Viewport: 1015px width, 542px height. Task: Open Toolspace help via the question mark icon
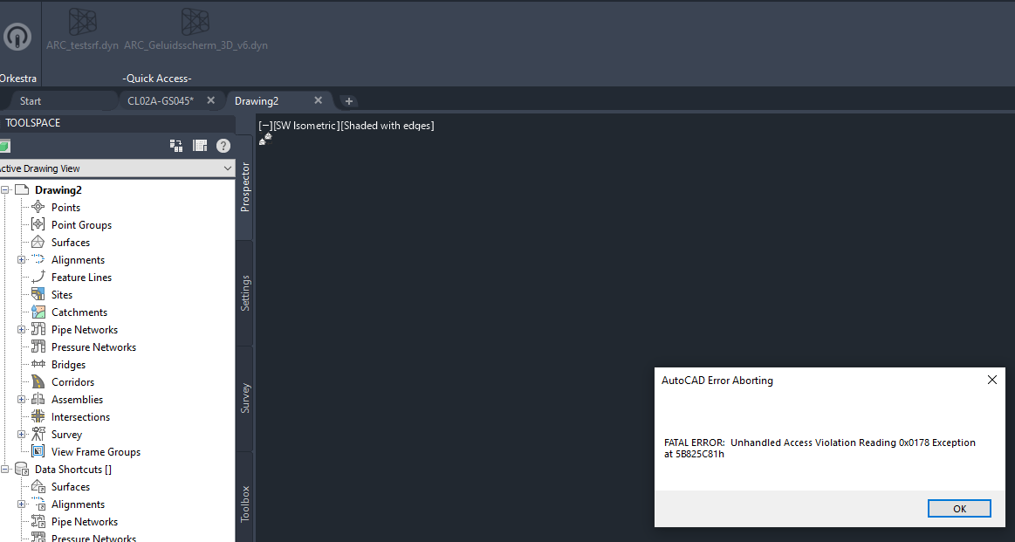223,146
